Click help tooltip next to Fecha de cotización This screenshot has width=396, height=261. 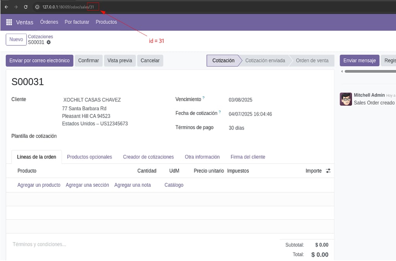[x=220, y=112]
